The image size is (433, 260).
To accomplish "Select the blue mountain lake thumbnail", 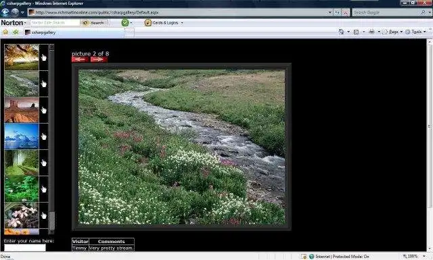I will click(x=22, y=136).
